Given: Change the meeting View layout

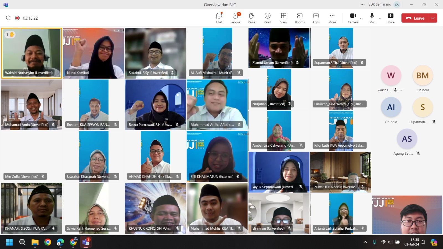Looking at the screenshot, I should (x=284, y=18).
